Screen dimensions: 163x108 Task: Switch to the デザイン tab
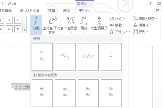84,11
